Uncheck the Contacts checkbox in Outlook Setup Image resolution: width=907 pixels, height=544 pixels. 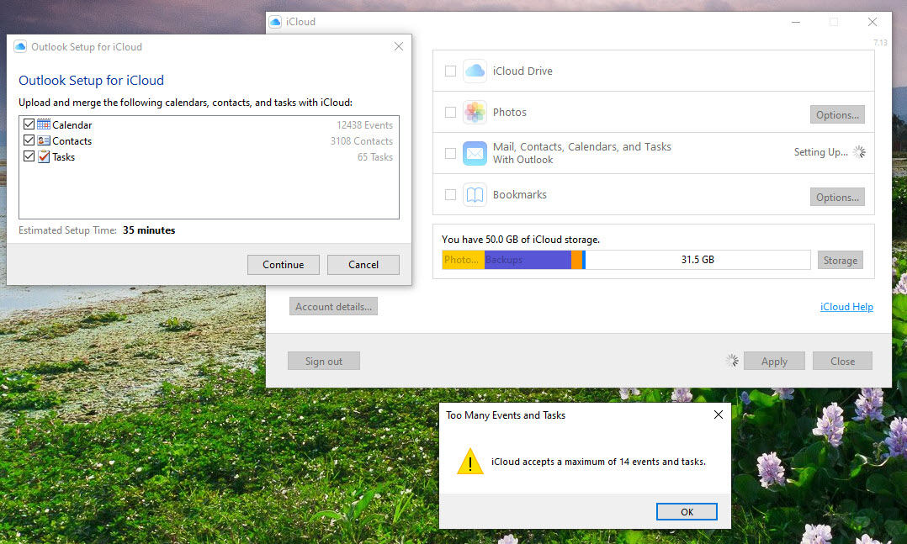click(x=29, y=140)
